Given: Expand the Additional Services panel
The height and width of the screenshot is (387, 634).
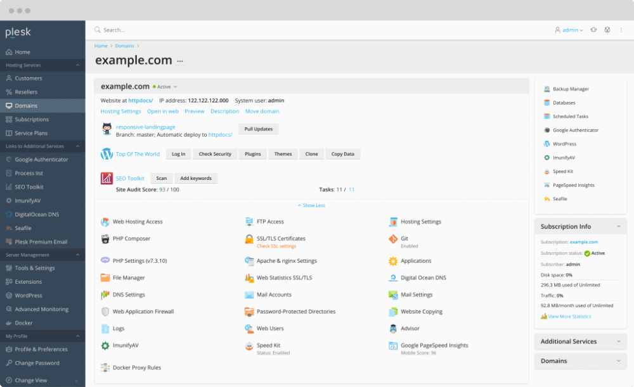Looking at the screenshot, I should [619, 341].
